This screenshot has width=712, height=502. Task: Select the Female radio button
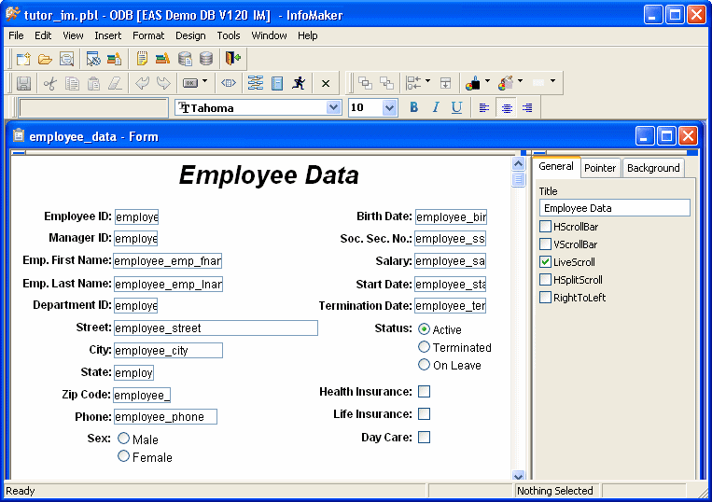123,456
